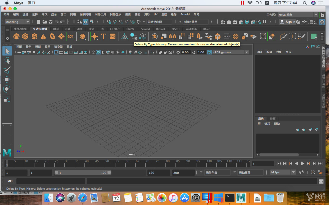
Task: Click the Sign In button
Action: (x=288, y=22)
